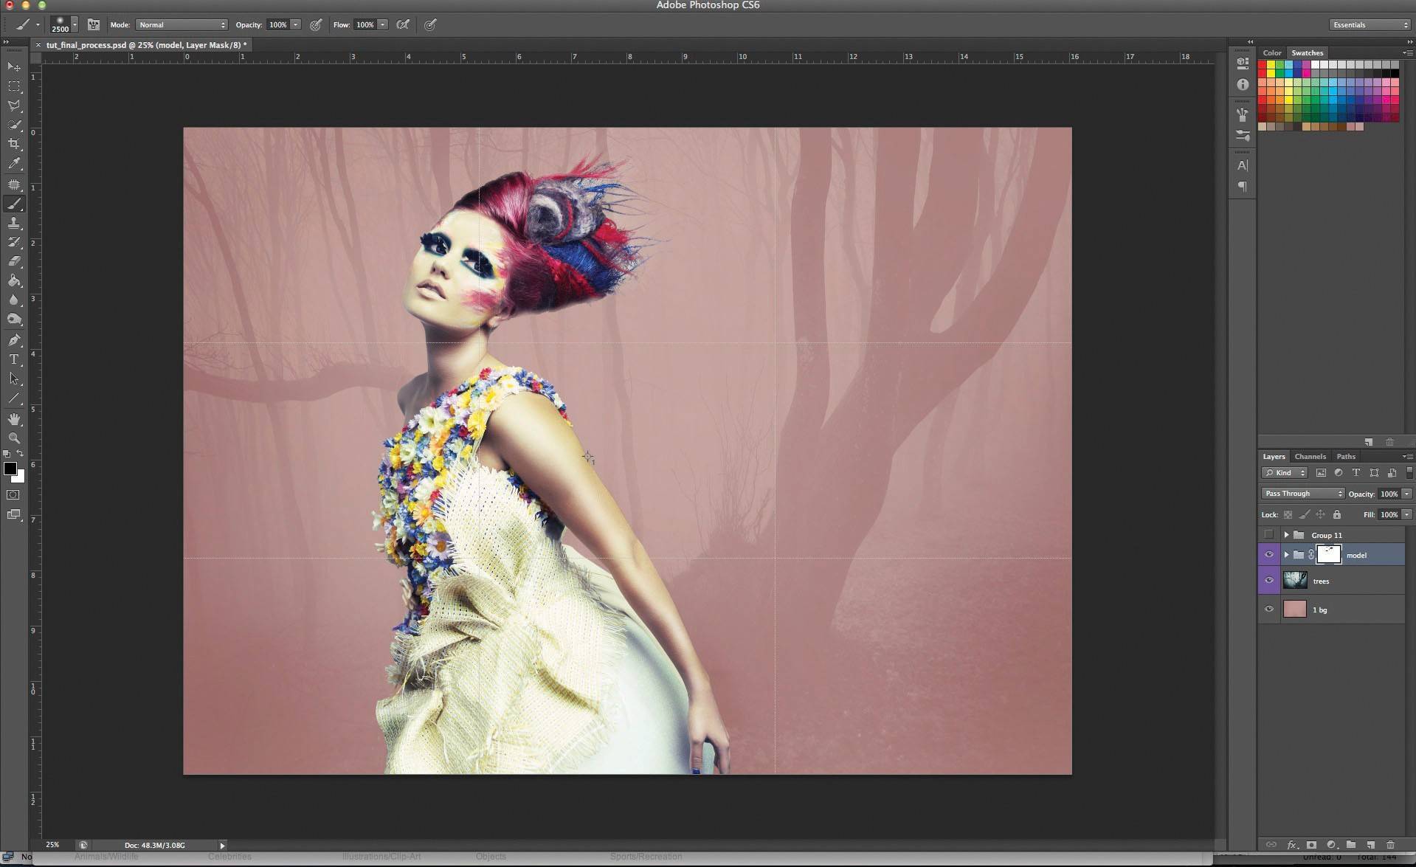The width and height of the screenshot is (1416, 867).
Task: Enable airbrush mode
Action: (x=403, y=25)
